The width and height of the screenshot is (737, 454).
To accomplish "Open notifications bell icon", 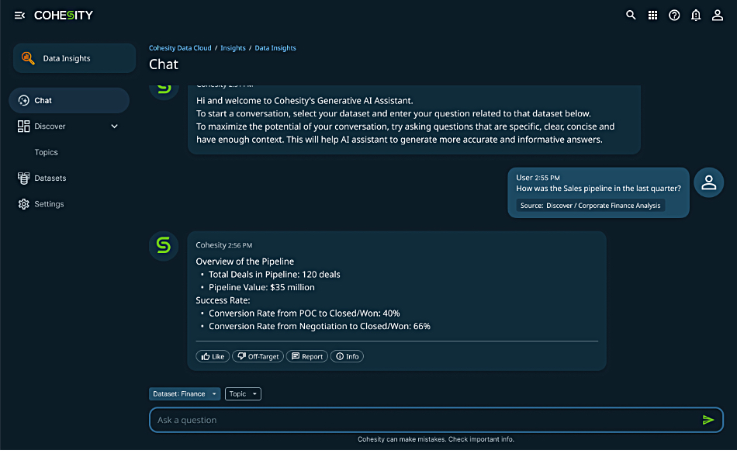I will [x=696, y=16].
